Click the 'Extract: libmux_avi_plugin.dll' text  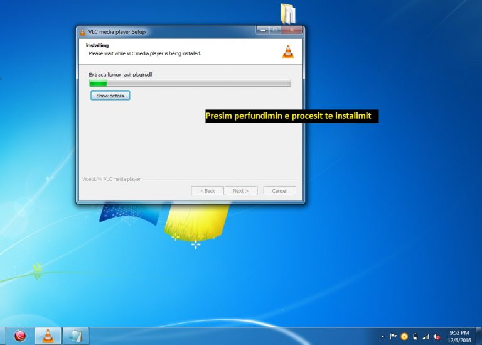120,75
